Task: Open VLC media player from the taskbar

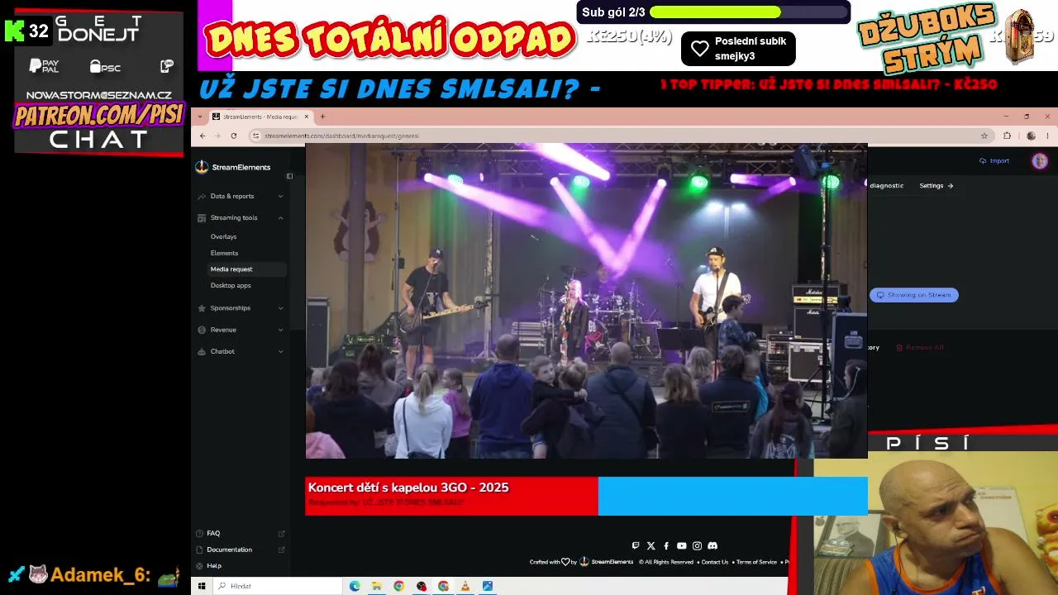Action: [465, 586]
